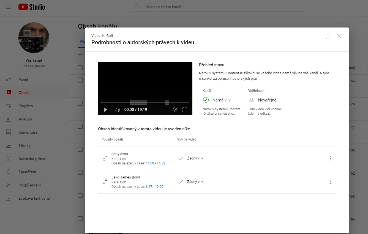Open options for Stíny dvou claim
The image size is (368, 234).
pos(330,158)
